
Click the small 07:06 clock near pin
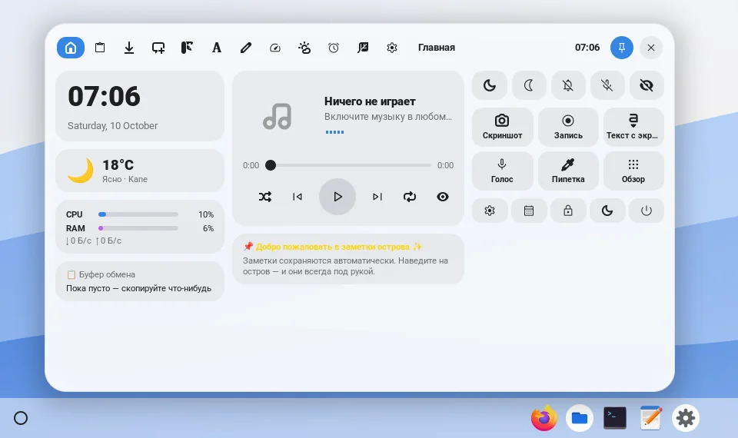click(x=587, y=48)
